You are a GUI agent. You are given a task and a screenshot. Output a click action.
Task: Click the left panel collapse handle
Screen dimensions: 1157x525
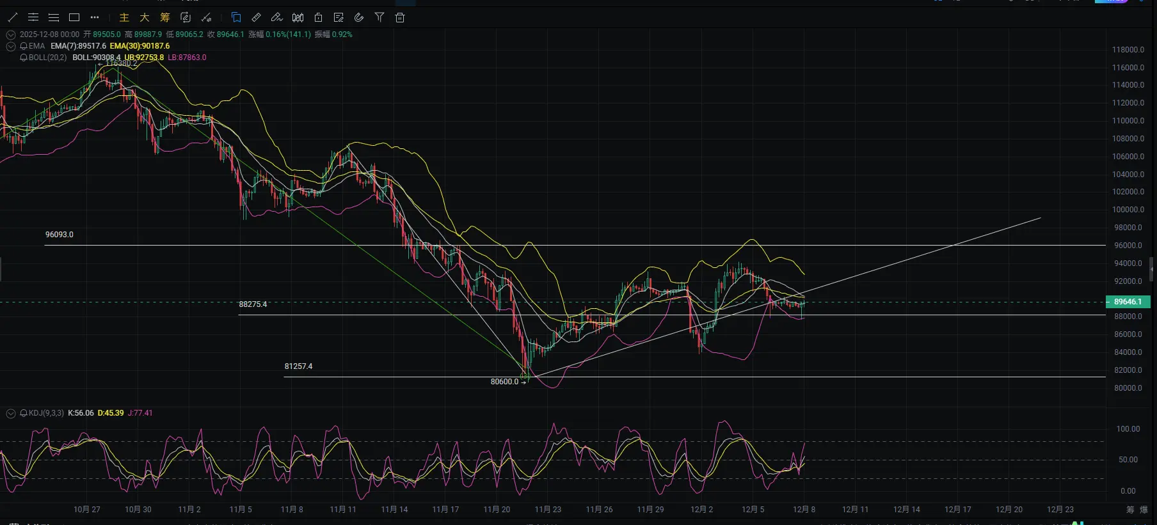[x=1, y=269]
